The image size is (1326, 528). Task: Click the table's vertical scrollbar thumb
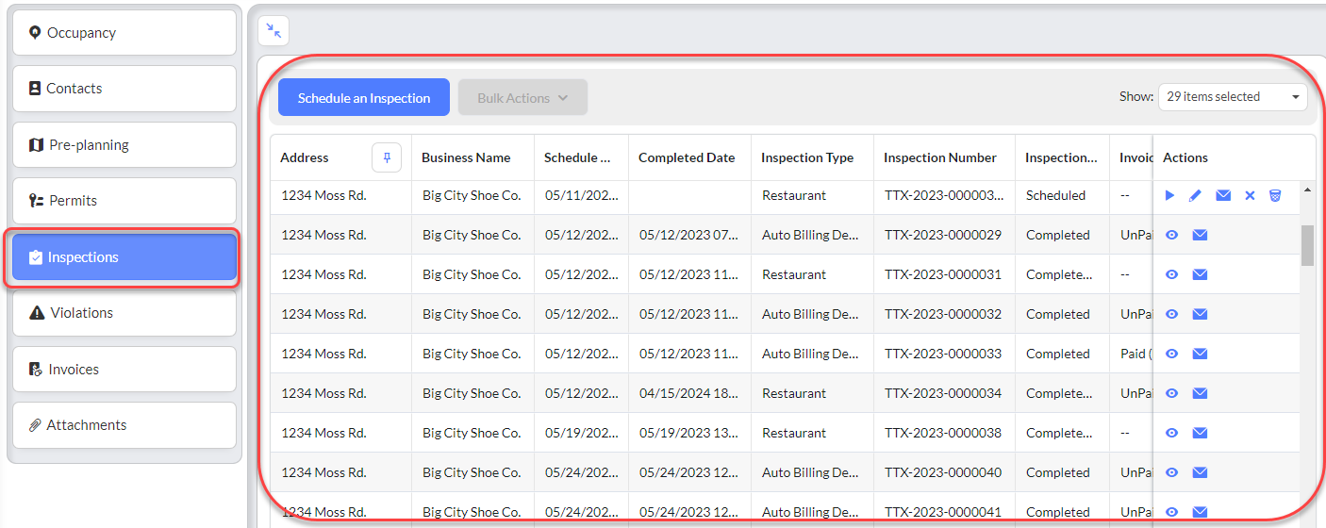point(1307,245)
